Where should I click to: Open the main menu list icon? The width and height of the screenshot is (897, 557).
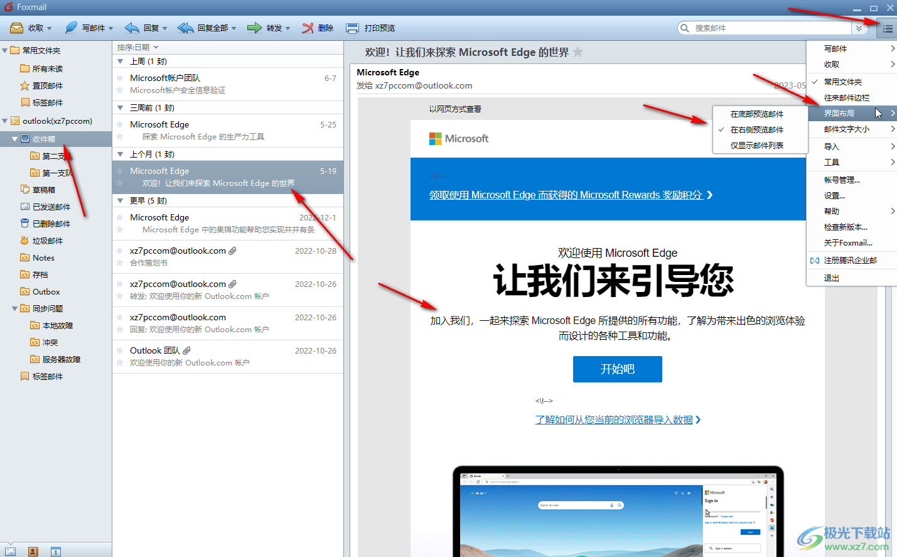[887, 28]
